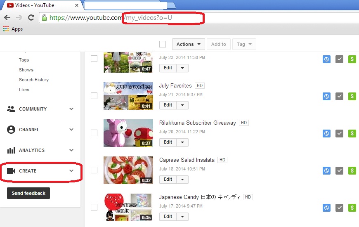Click the Analytics bar chart icon
This screenshot has width=359, height=227.
pos(11,150)
